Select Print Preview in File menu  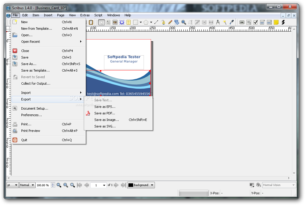pos(48,131)
